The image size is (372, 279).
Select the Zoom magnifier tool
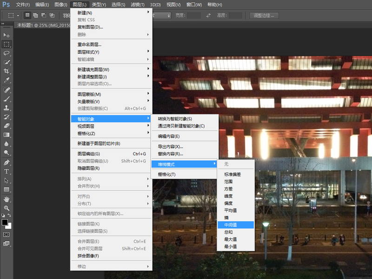click(7, 208)
